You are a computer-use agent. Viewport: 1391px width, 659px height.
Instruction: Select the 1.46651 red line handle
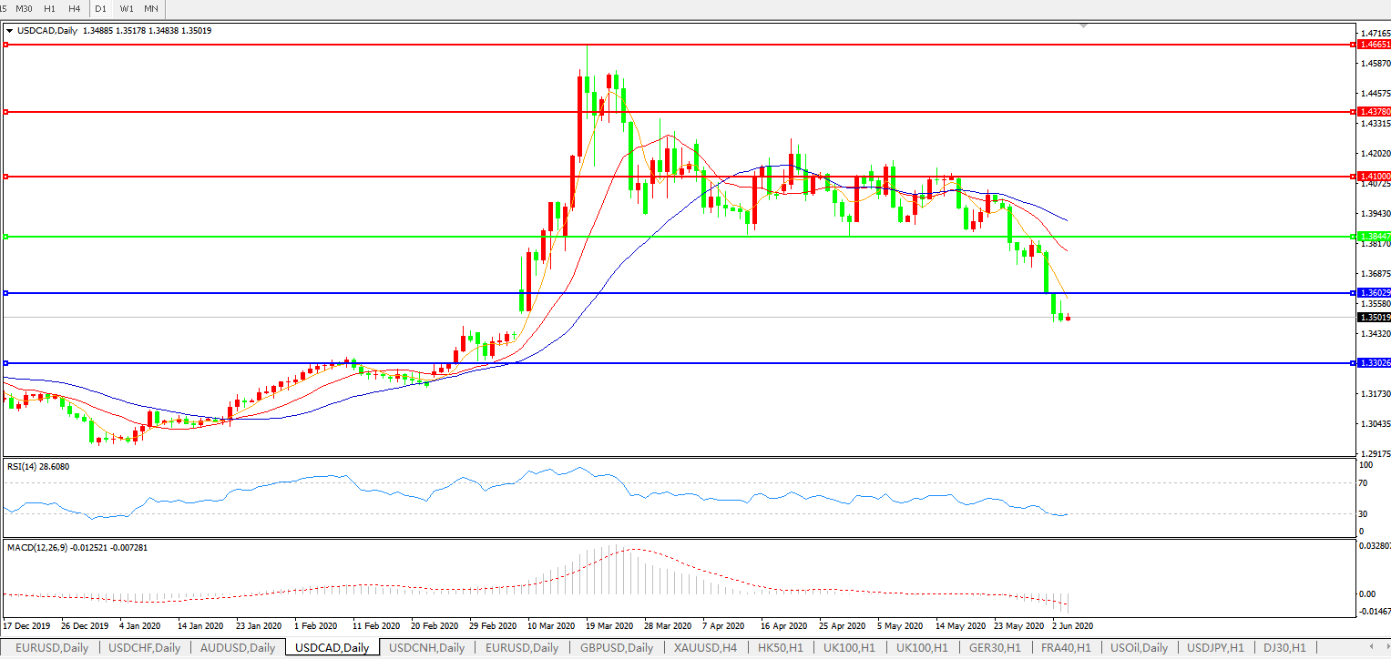tap(5, 44)
